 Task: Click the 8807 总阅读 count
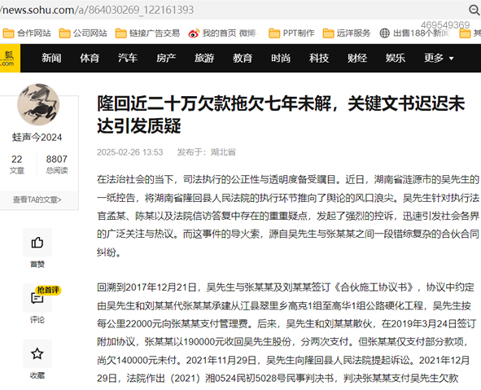[57, 164]
